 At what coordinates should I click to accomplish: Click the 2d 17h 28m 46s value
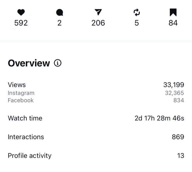tap(159, 118)
